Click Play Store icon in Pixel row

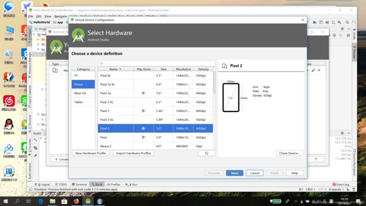[x=144, y=137]
